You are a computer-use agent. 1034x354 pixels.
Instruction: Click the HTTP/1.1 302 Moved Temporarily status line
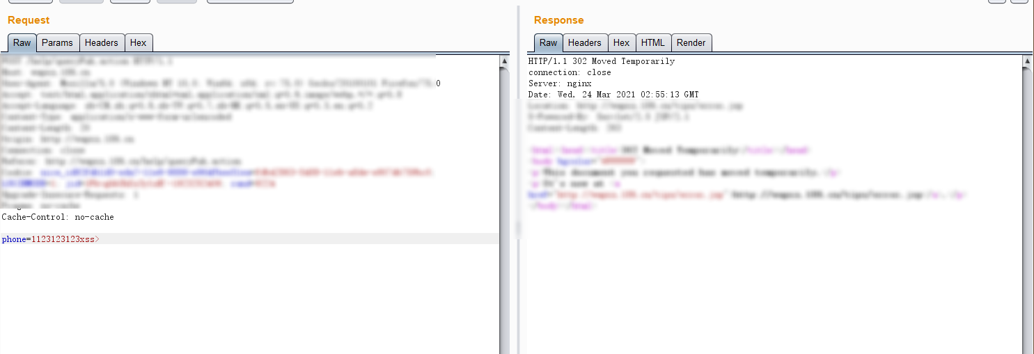click(x=601, y=61)
